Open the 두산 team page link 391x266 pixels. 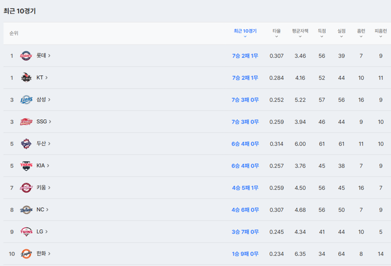(x=43, y=143)
